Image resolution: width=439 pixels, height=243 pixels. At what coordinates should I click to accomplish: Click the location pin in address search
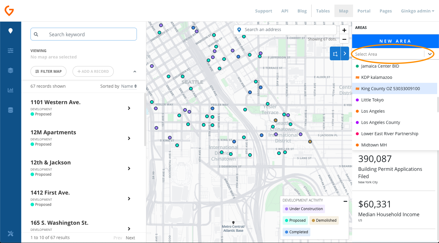point(239,30)
